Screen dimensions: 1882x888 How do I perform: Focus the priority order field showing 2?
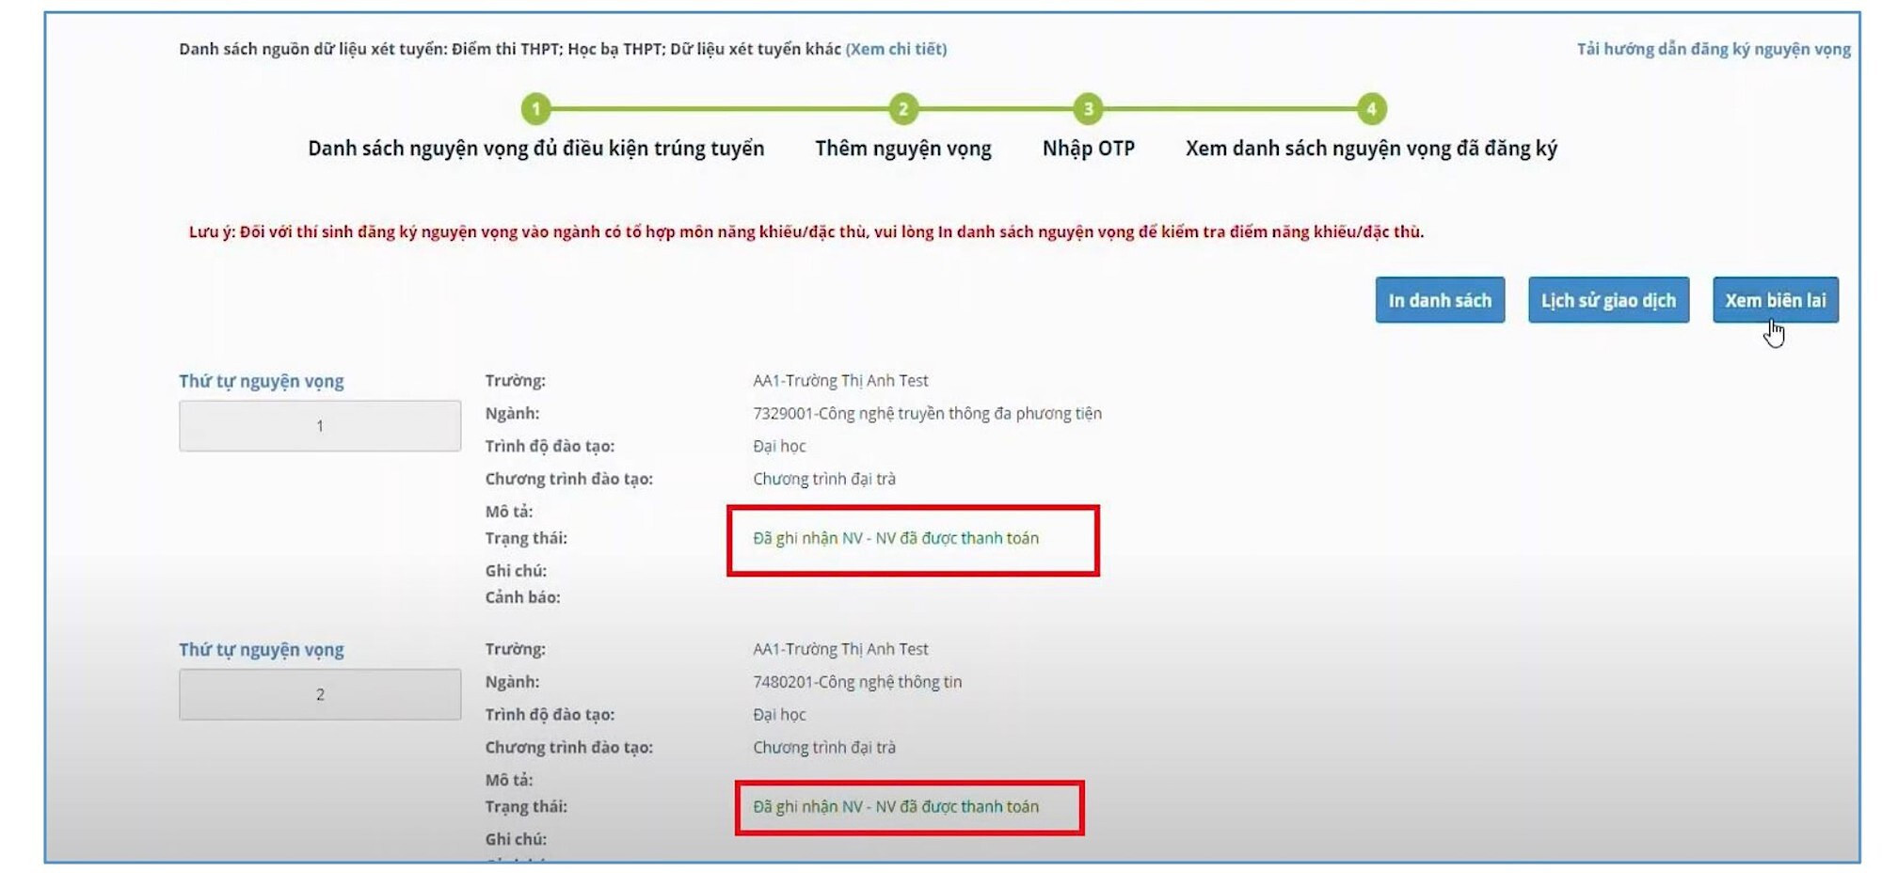point(320,694)
